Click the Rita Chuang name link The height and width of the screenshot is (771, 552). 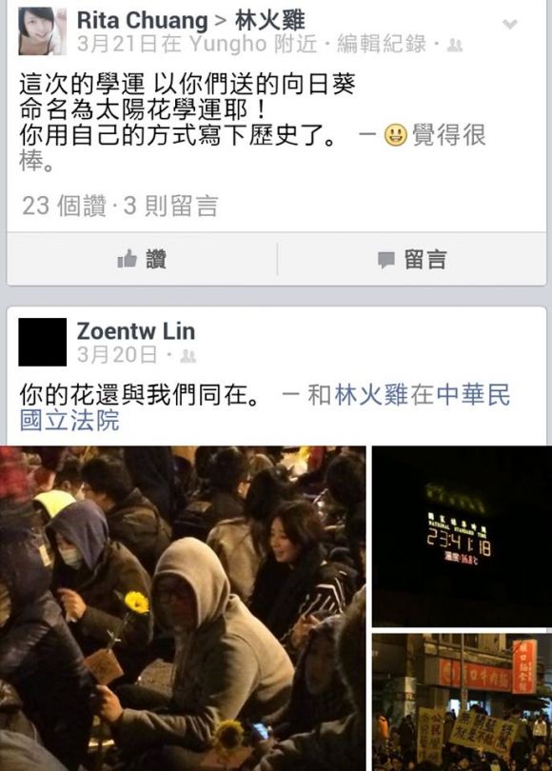(x=143, y=21)
